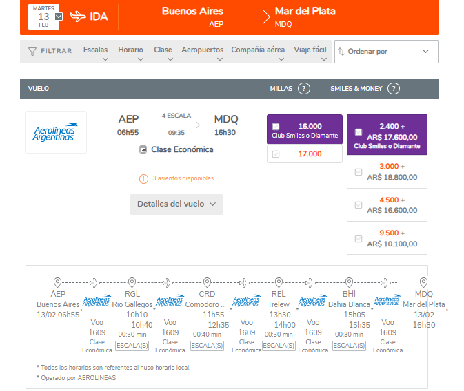Click the BHI Bahia Blanca location pin
Viewport: 464px width, 391px height.
coord(349,282)
